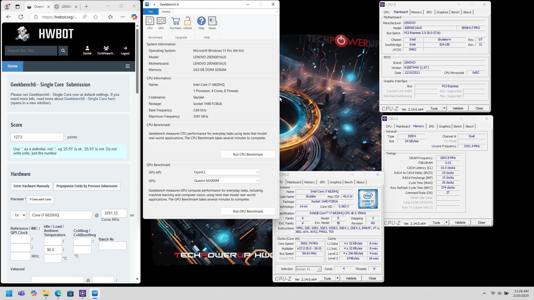The height and width of the screenshot is (300, 534).
Task: Click the GPU benchmark icon in Geekbench ribbon
Action: click(161, 23)
